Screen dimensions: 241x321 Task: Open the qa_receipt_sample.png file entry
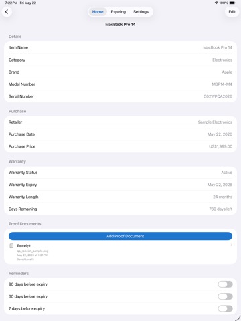33,251
